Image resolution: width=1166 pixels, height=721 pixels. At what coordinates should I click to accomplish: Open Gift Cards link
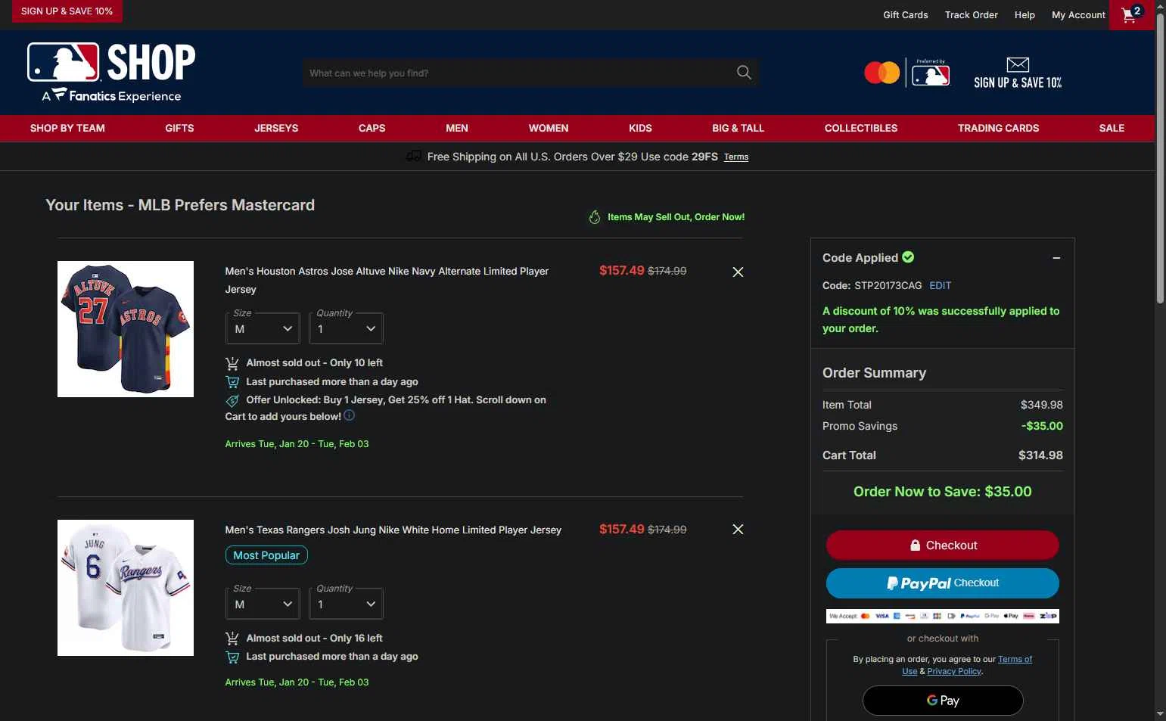click(x=905, y=15)
